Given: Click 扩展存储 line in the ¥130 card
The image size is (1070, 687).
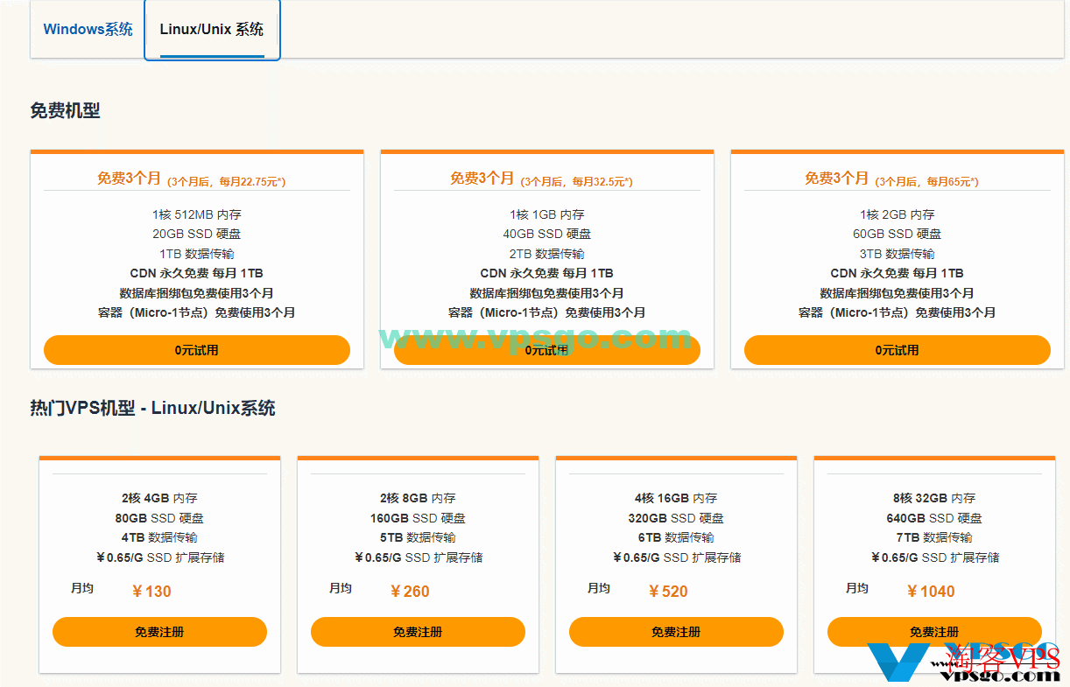Looking at the screenshot, I should pyautogui.click(x=159, y=557).
